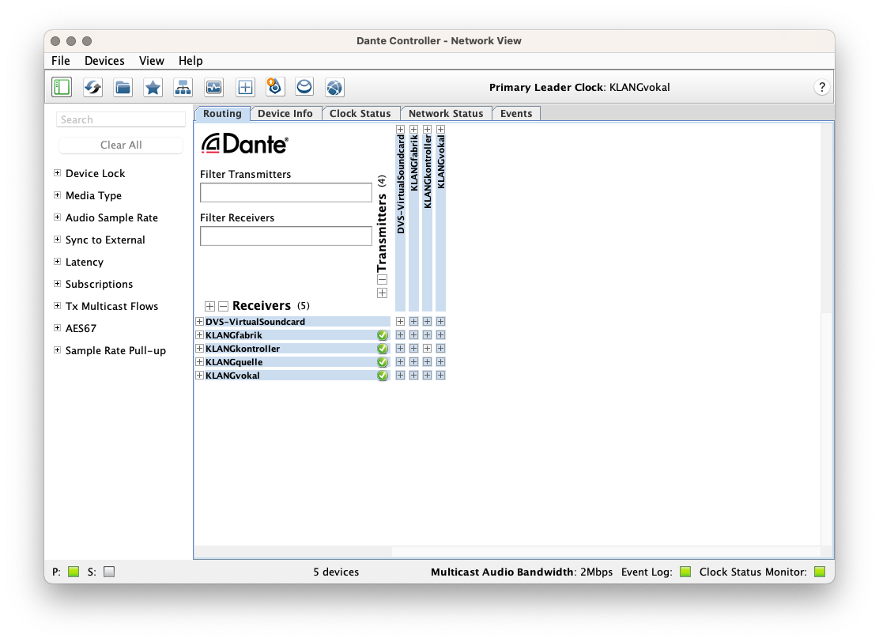Expand the Audio Sample Rate filter
The image size is (879, 642).
pyautogui.click(x=57, y=217)
